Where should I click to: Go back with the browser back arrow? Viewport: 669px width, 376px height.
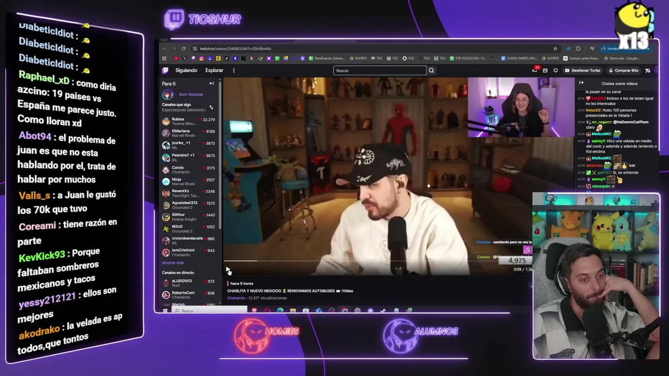165,49
